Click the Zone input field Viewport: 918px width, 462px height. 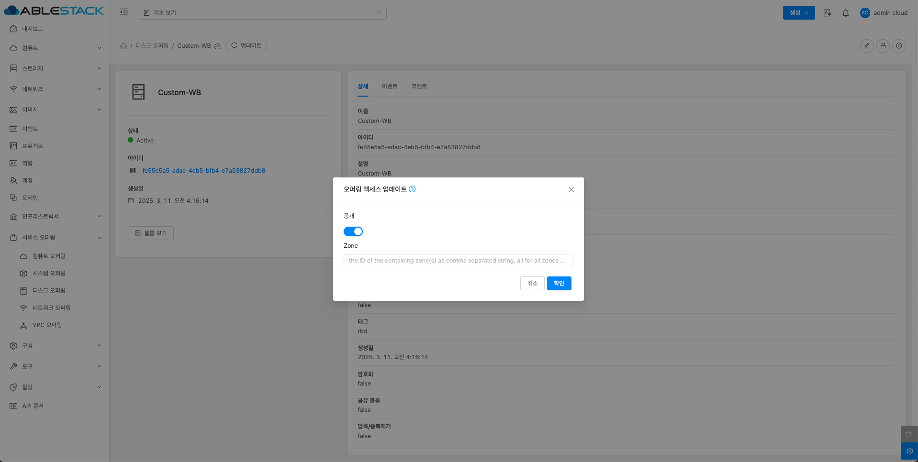(458, 261)
